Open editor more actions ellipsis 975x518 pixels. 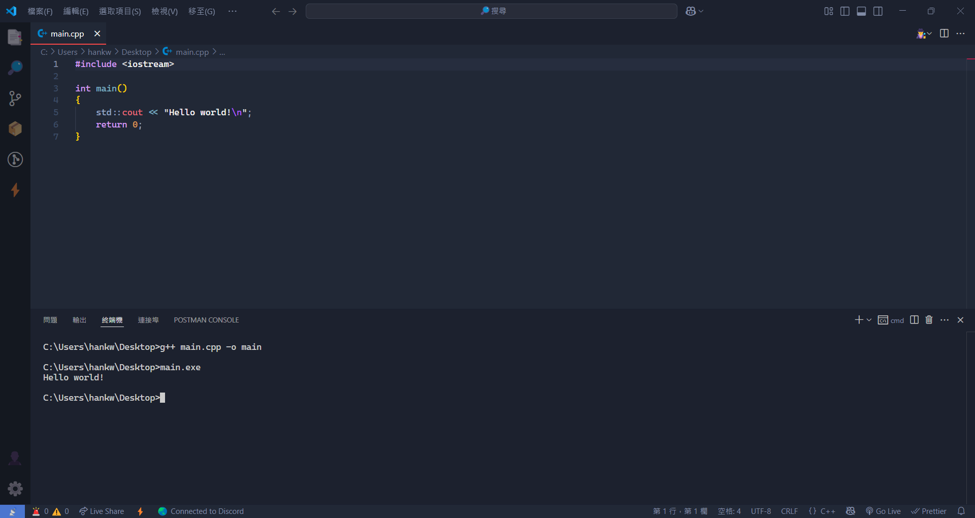(x=960, y=34)
